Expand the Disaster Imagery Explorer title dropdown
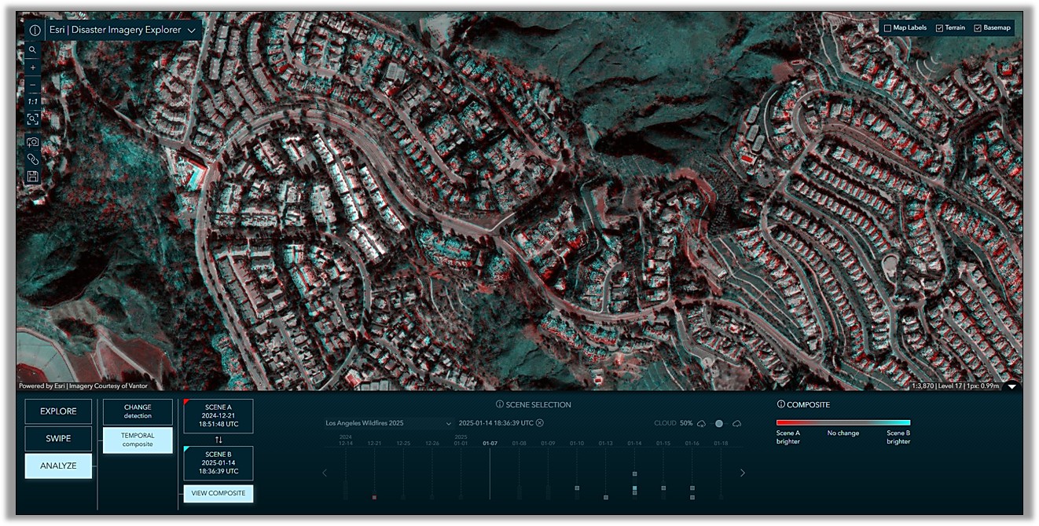 coord(192,31)
